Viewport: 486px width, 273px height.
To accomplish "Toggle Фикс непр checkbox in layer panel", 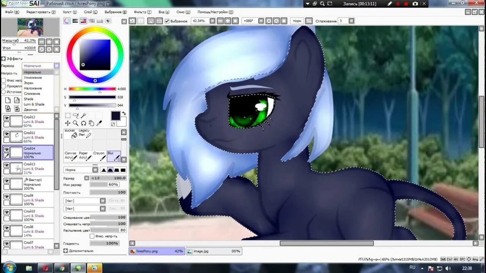I will pyautogui.click(x=3, y=80).
